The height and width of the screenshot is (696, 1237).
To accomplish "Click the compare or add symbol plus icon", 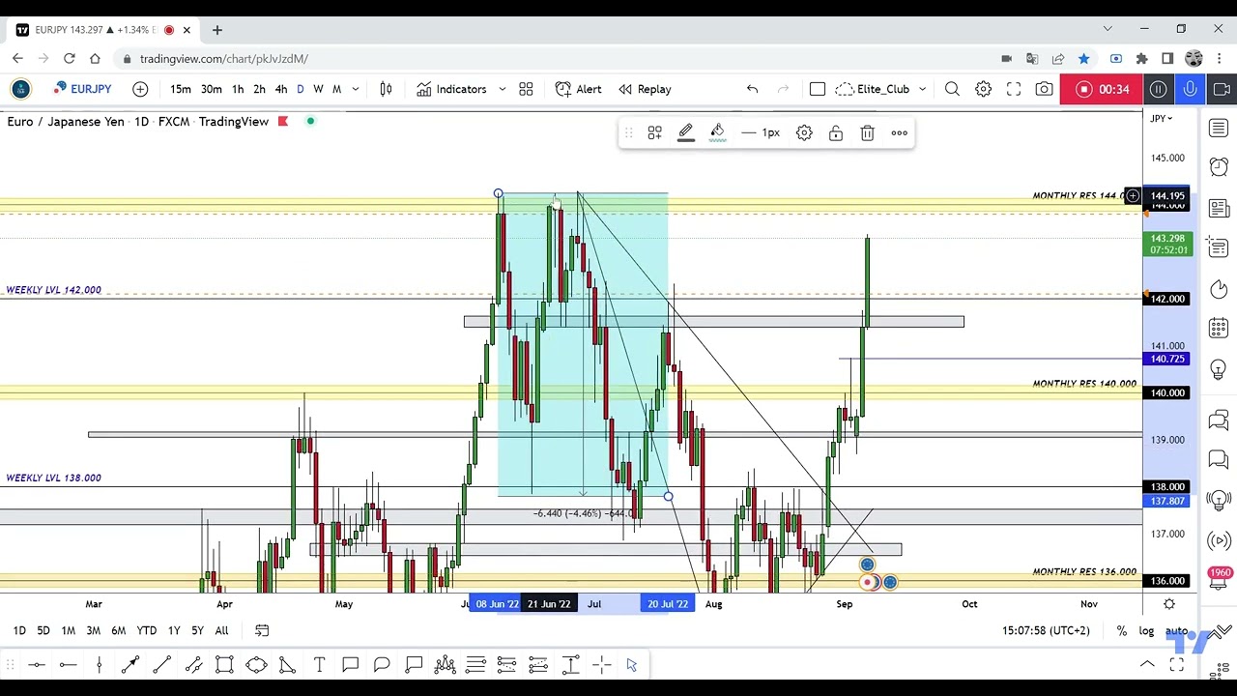I will pyautogui.click(x=140, y=89).
